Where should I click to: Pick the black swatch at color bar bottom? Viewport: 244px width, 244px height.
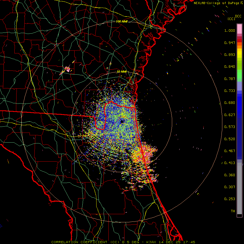[x=239, y=215]
